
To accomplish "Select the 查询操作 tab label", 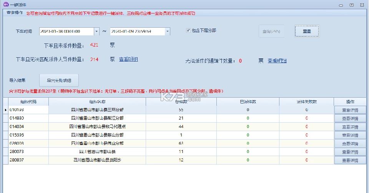I will (x=15, y=13).
